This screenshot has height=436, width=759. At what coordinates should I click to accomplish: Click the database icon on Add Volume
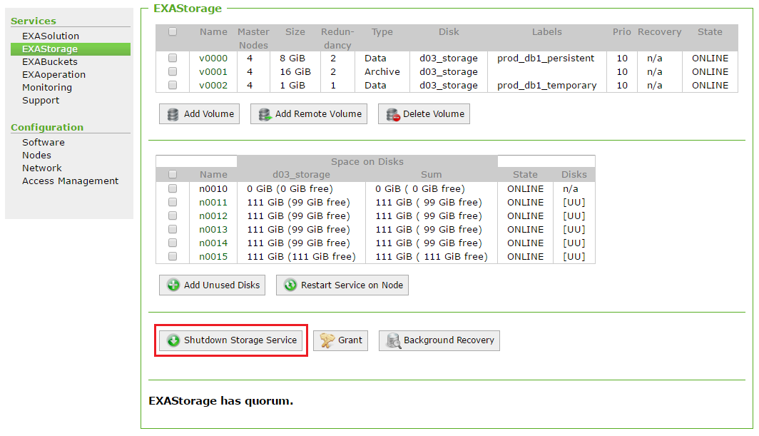tap(173, 114)
